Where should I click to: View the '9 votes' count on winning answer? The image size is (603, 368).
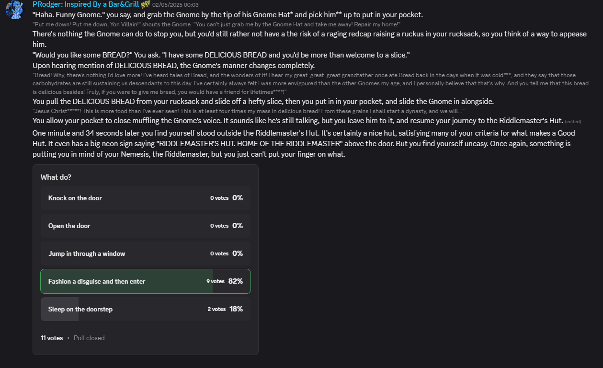pos(216,281)
